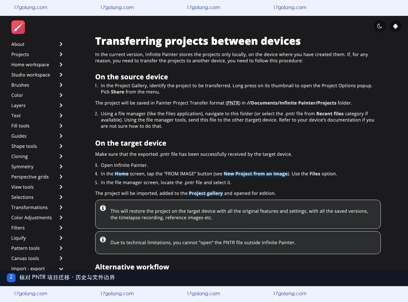Expand the Selections section chevron
This screenshot has width=408, height=302.
pyautogui.click(x=61, y=197)
